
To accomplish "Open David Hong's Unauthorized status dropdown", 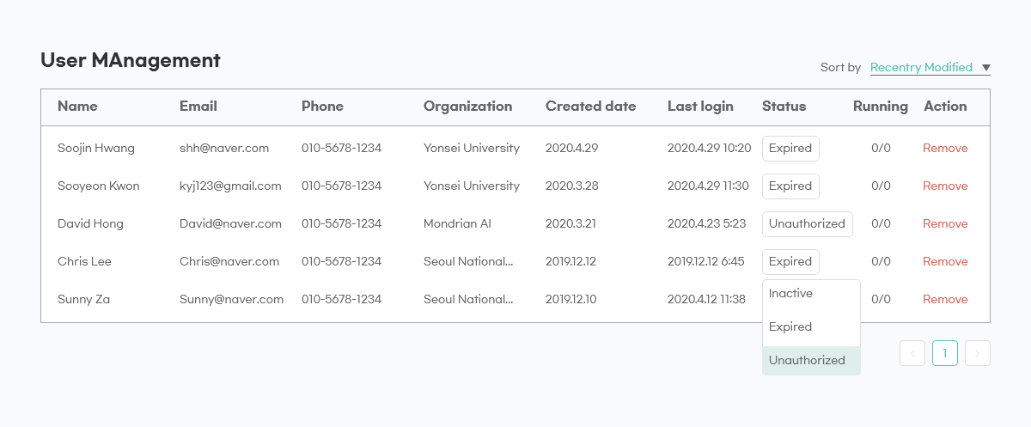I will (807, 223).
